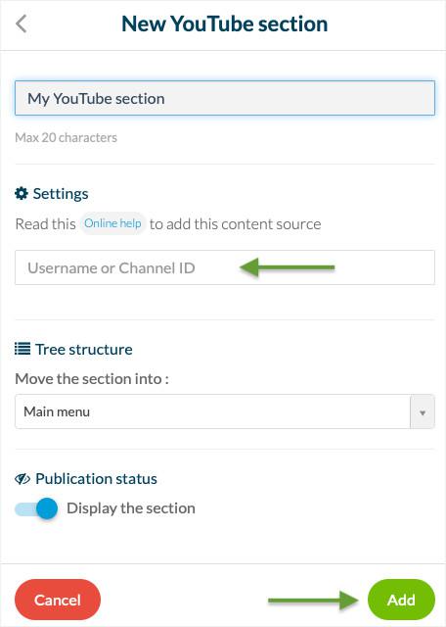The image size is (446, 627).
Task: Click the red Cancel button
Action: pos(58,600)
